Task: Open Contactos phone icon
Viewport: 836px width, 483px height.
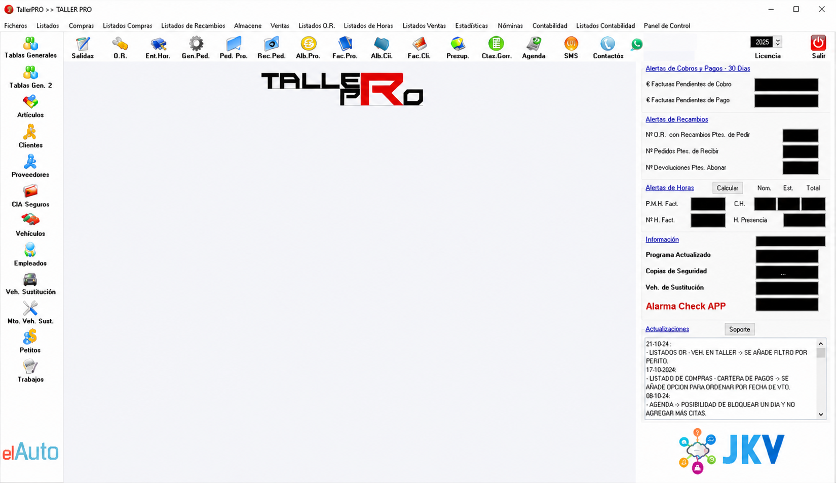Action: point(608,48)
